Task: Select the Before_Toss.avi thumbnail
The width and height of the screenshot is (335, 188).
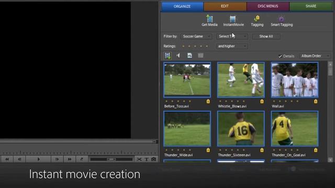Action: (x=187, y=80)
